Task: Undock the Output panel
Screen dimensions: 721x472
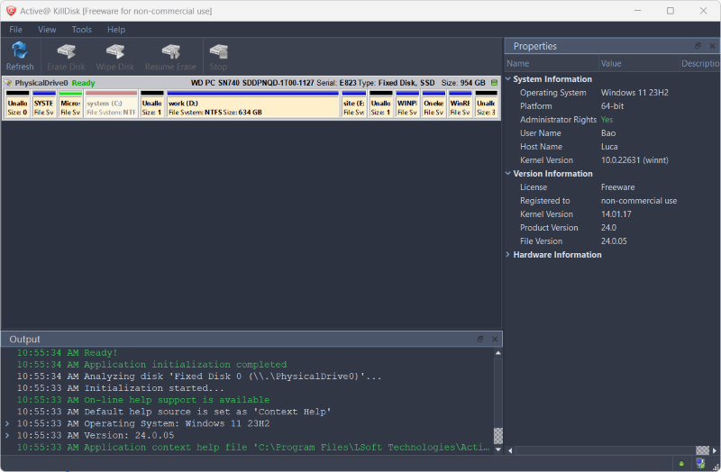Action: (x=480, y=339)
